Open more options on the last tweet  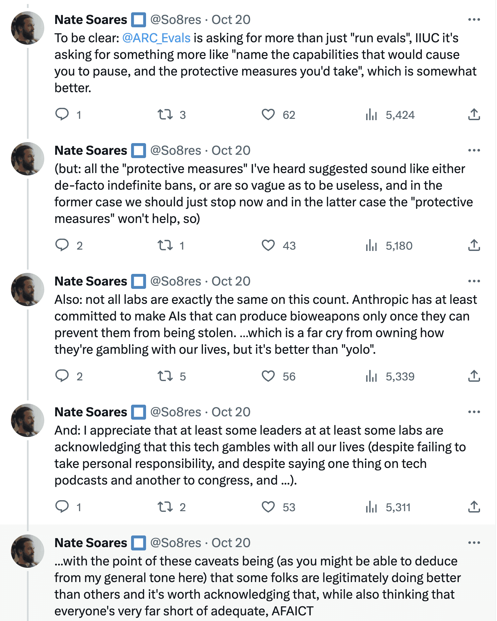(474, 543)
